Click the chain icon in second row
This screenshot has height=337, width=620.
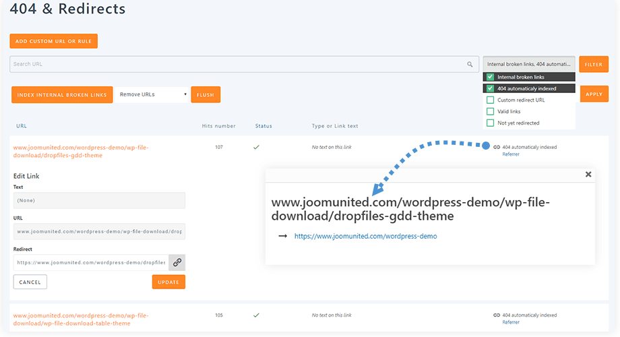pos(497,315)
